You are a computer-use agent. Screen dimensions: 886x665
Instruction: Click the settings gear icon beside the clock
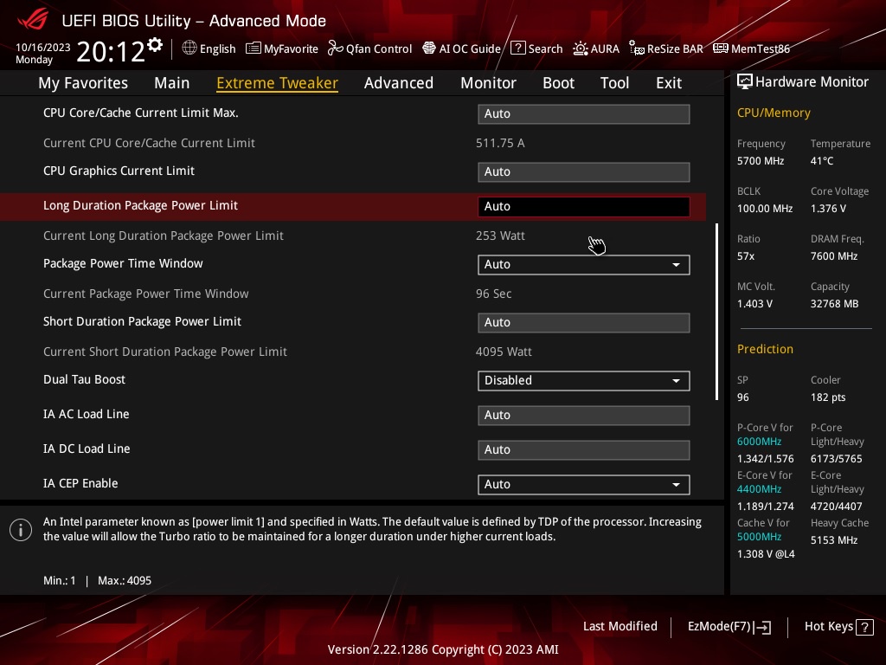(x=155, y=45)
